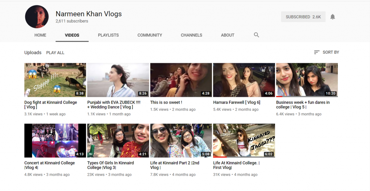Open Types Of Girls In Kinnaird title

click(111, 165)
